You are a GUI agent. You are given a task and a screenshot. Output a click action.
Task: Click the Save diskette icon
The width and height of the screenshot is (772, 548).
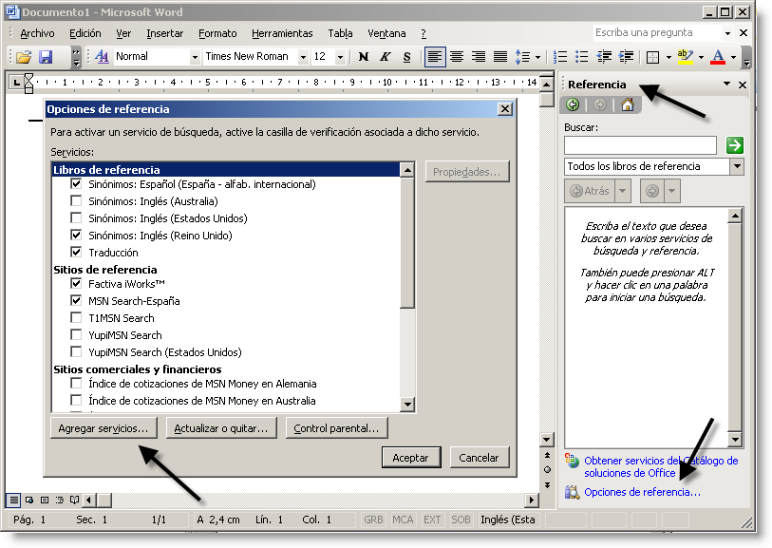click(46, 57)
